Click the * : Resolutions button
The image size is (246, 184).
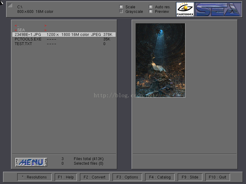click(x=34, y=177)
